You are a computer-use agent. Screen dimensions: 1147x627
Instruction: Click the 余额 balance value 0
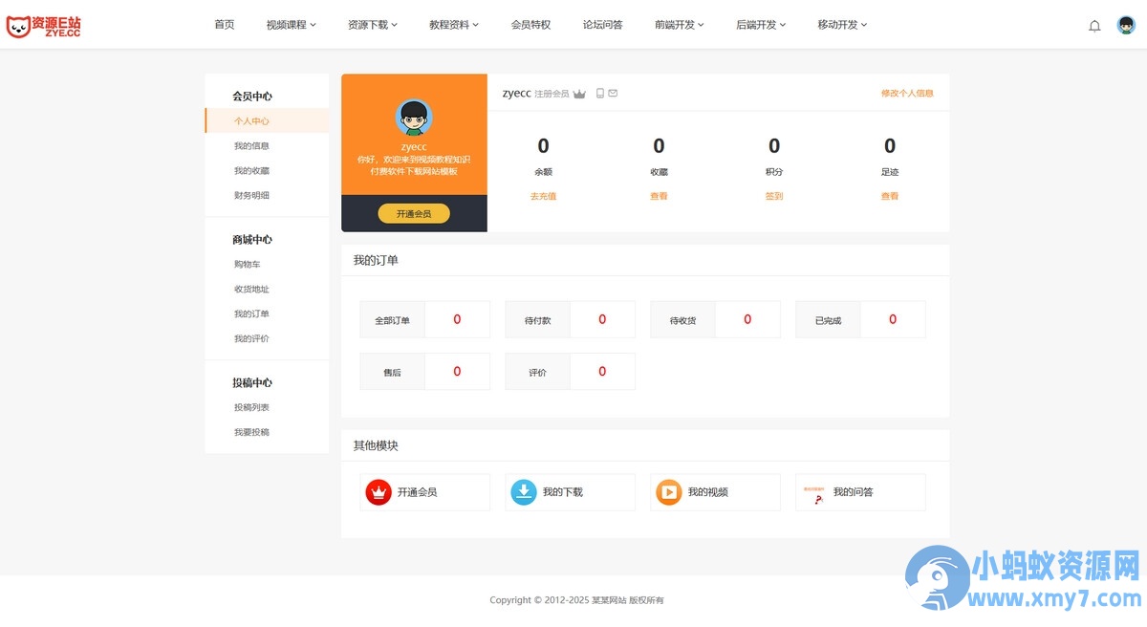tap(543, 145)
